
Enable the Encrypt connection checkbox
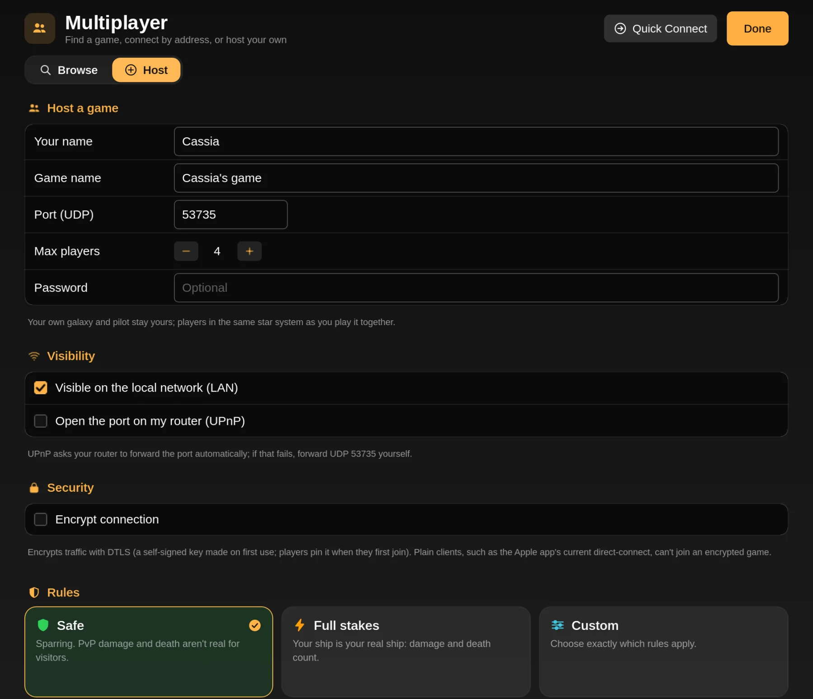point(41,520)
